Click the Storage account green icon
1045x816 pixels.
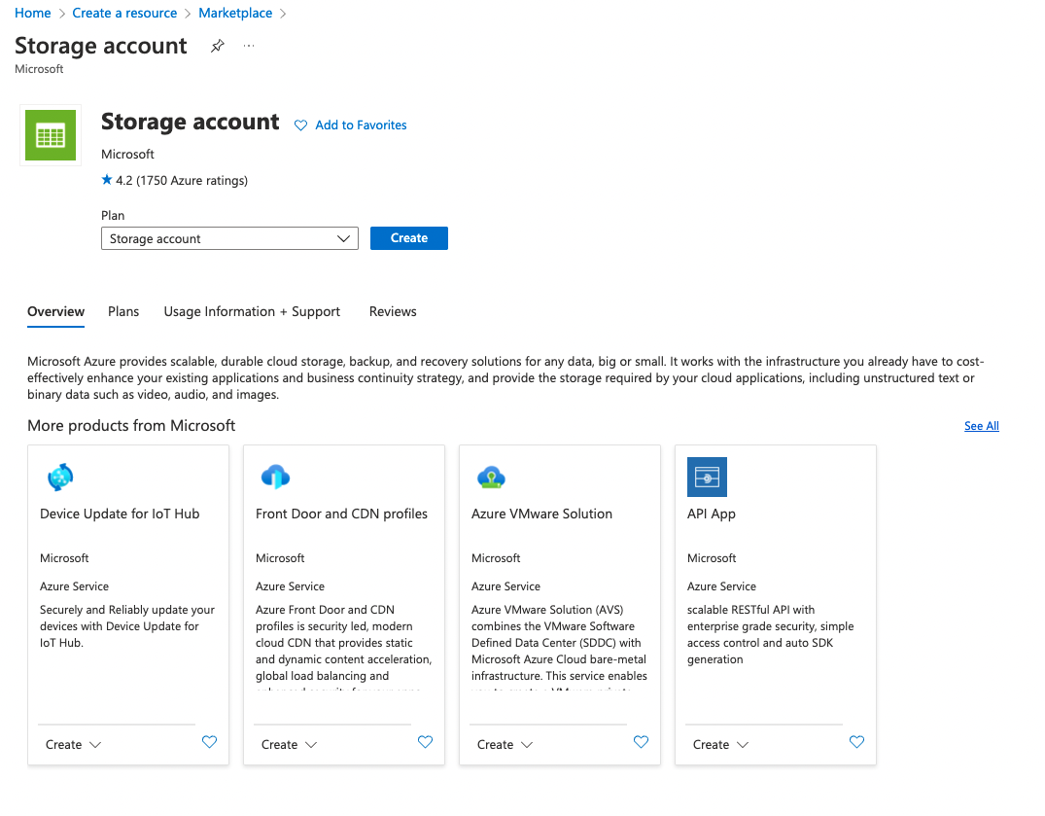pos(50,134)
